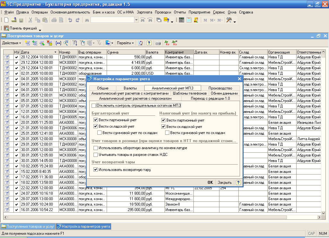Sort by the Контрагент column header

pos(179,52)
